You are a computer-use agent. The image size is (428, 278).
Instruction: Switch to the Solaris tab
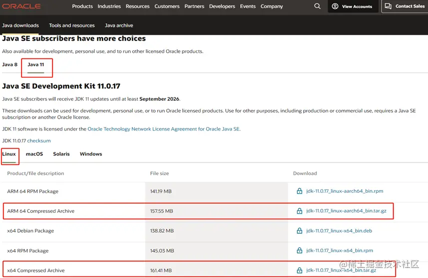[61, 154]
